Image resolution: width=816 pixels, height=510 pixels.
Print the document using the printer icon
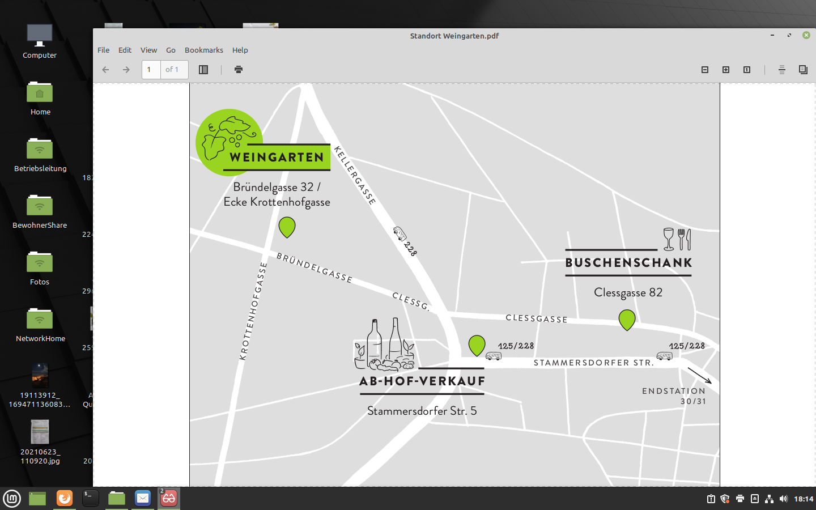(x=239, y=70)
